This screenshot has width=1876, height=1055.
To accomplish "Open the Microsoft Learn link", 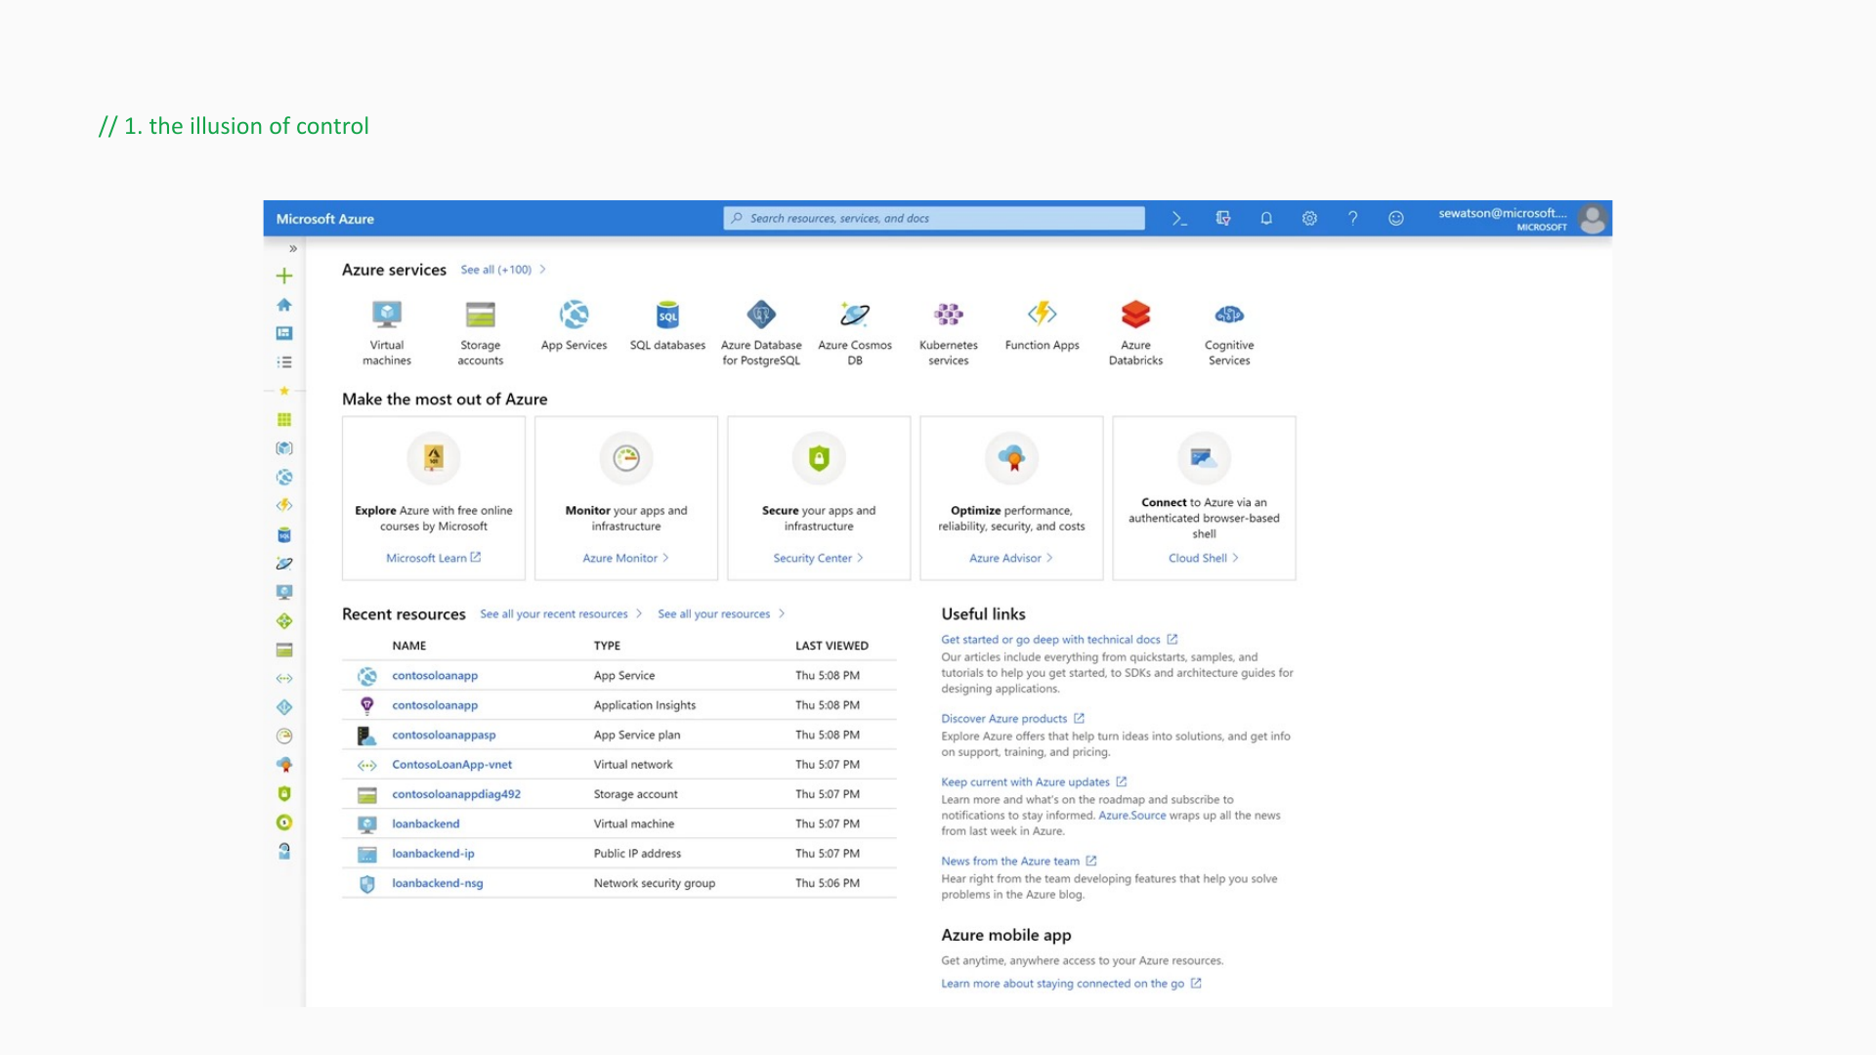I will (x=433, y=558).
